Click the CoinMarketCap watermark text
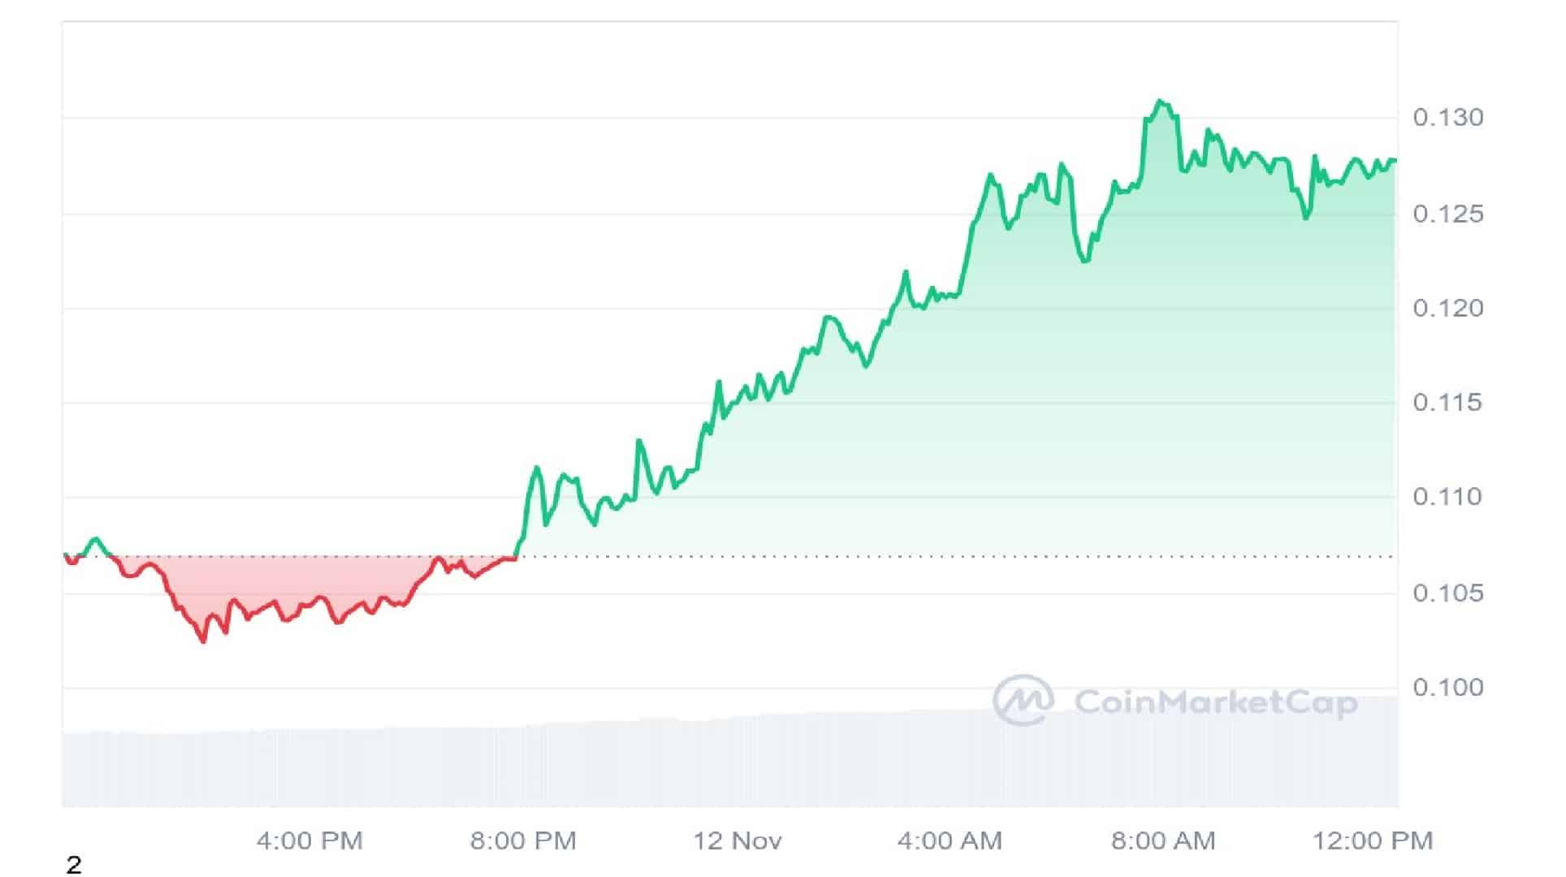 (1215, 702)
